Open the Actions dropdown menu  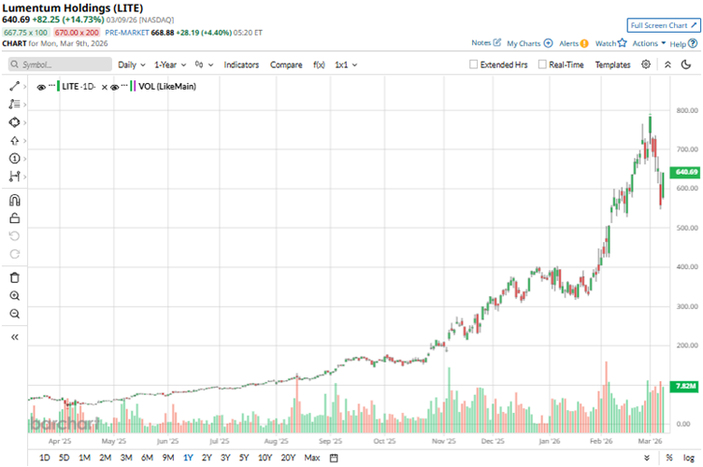(x=649, y=43)
